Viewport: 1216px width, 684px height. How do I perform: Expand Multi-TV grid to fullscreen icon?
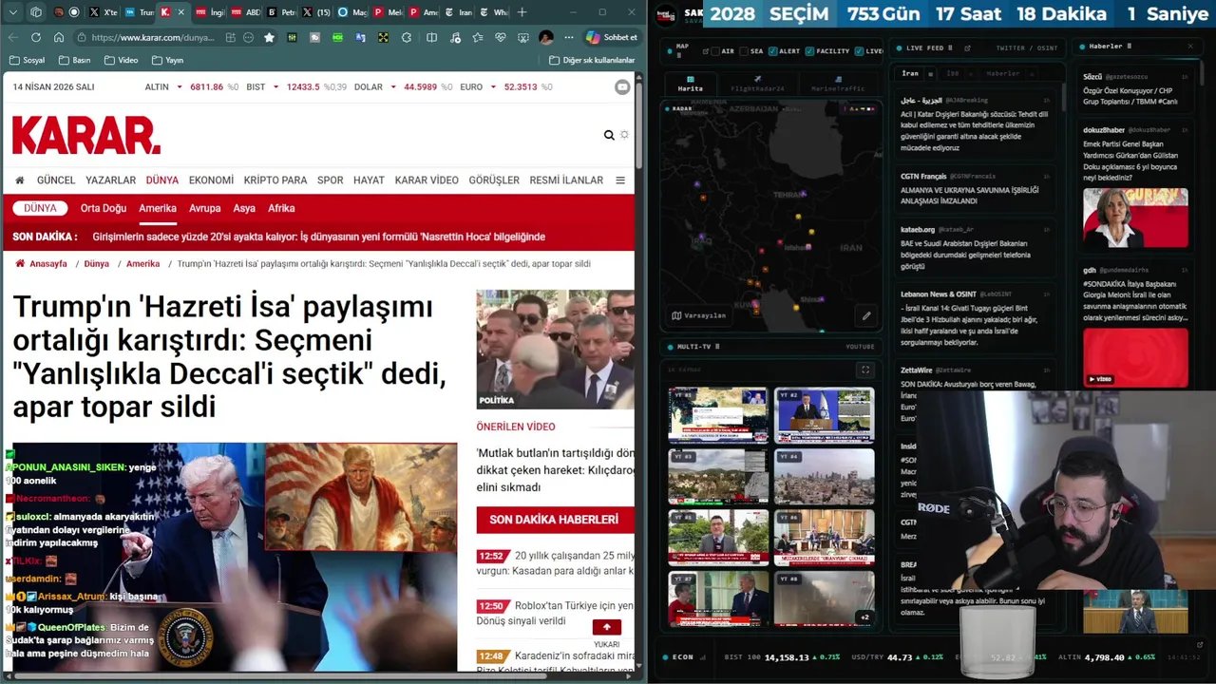click(x=864, y=370)
